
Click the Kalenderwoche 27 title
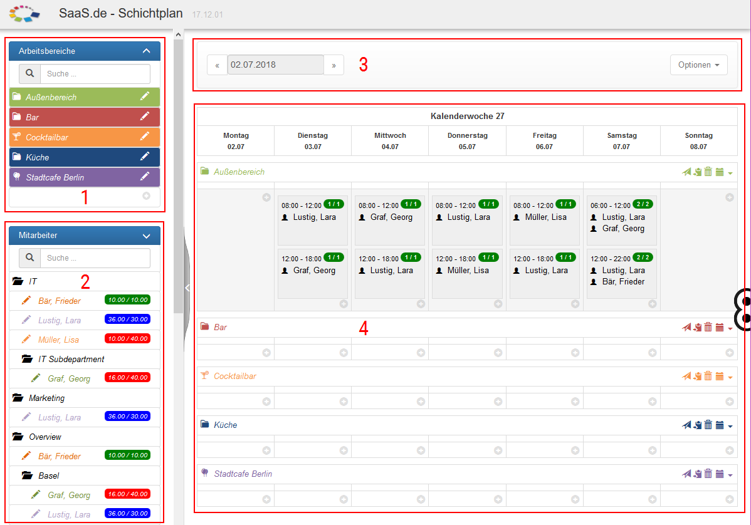[x=468, y=116]
